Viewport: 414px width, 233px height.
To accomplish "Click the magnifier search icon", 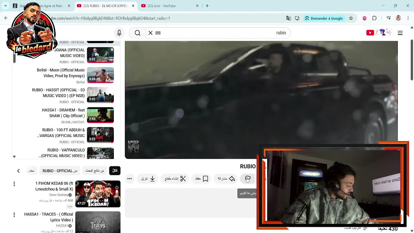I will 137,33.
